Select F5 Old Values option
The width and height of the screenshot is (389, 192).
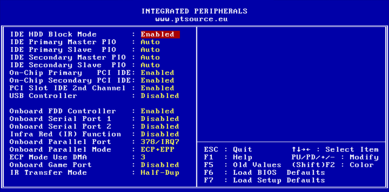tap(243, 165)
